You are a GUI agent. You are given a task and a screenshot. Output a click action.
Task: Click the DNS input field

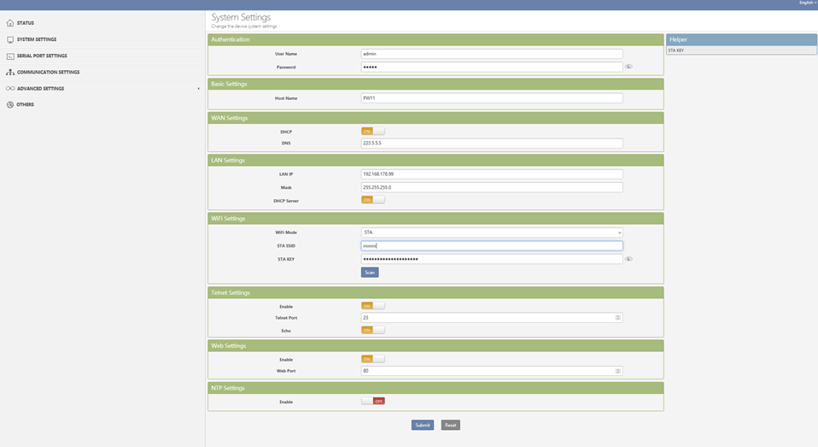click(492, 143)
